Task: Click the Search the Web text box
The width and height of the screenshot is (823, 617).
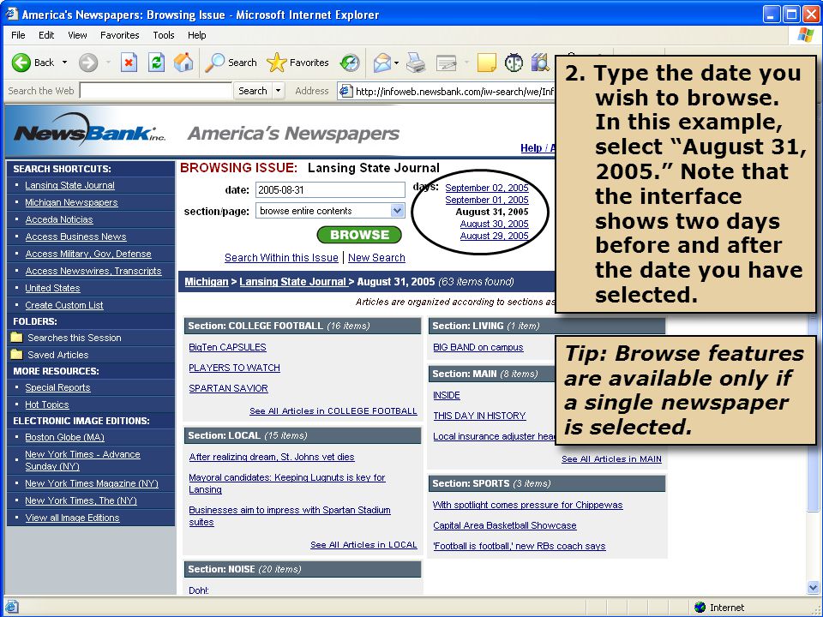Action: [156, 91]
